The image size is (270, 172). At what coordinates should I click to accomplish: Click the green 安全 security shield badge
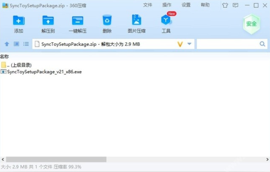(x=251, y=24)
